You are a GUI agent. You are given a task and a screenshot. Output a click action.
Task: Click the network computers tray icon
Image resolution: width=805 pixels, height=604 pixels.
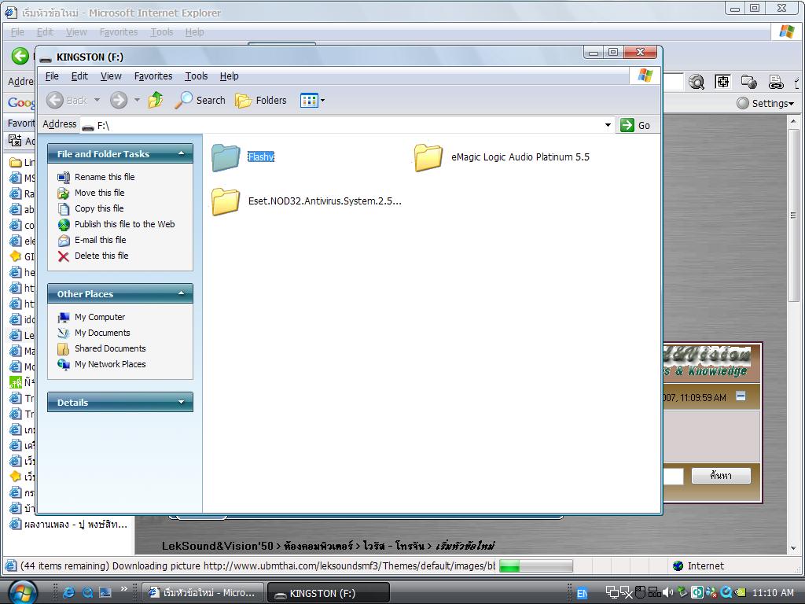click(612, 593)
